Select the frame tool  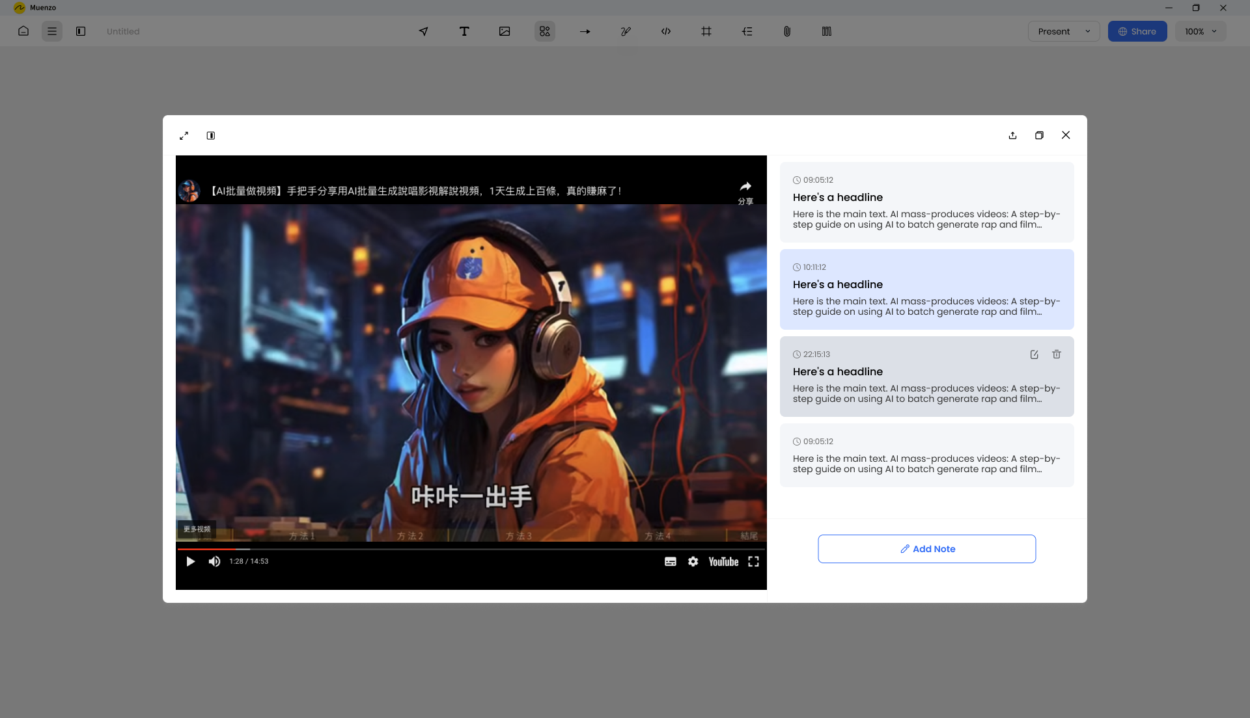coord(706,31)
